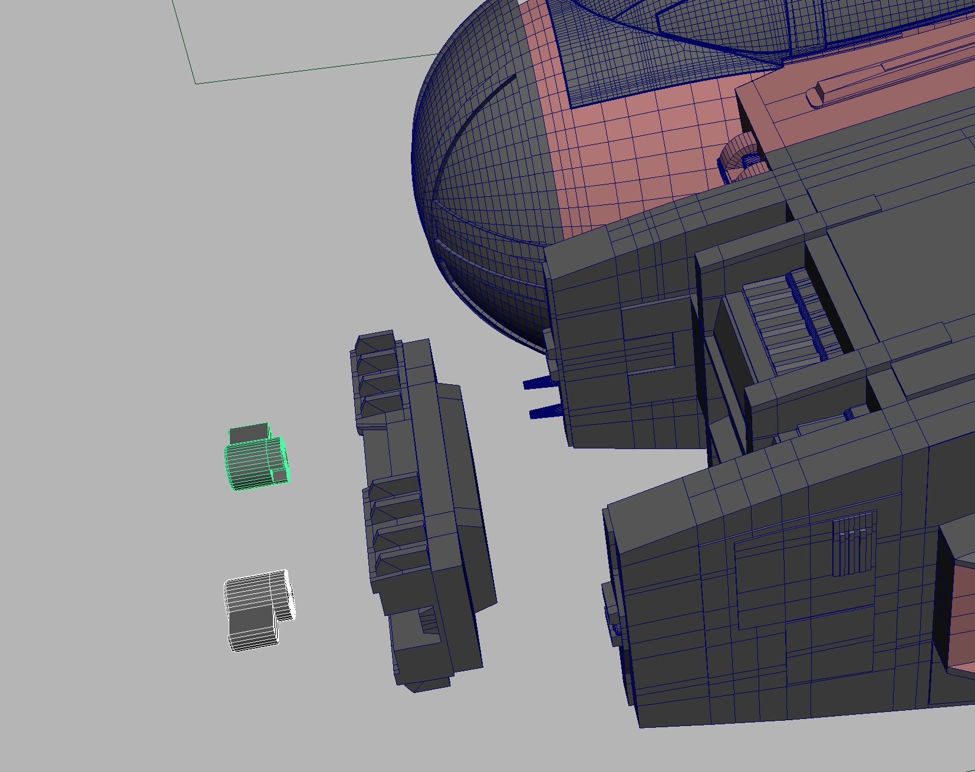Pick the vertical slat vent on lower hull
The width and height of the screenshot is (975, 772).
point(854,545)
